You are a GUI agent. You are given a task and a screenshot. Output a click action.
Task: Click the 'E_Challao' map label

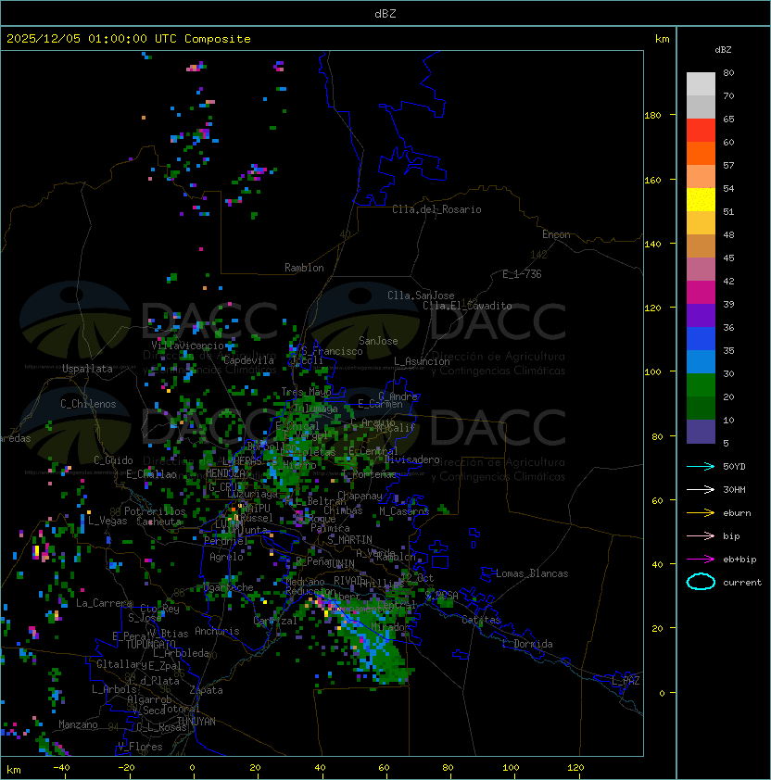click(151, 474)
